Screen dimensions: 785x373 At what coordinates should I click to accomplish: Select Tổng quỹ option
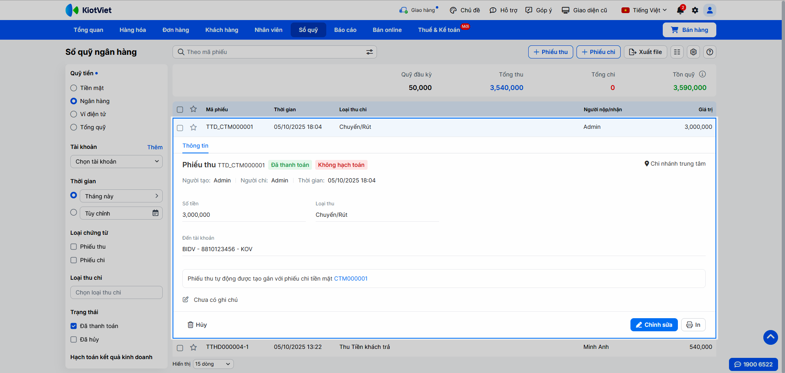pyautogui.click(x=74, y=127)
